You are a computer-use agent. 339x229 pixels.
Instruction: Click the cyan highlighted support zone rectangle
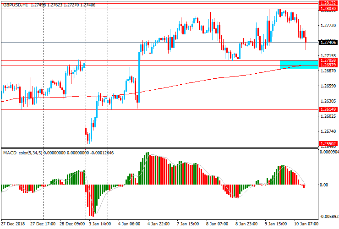[x=299, y=64]
